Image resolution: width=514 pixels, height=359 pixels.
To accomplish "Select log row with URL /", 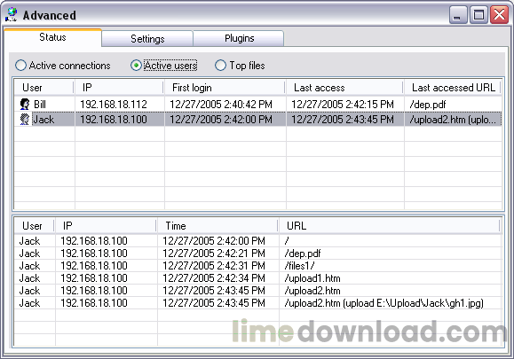I will tap(257, 241).
